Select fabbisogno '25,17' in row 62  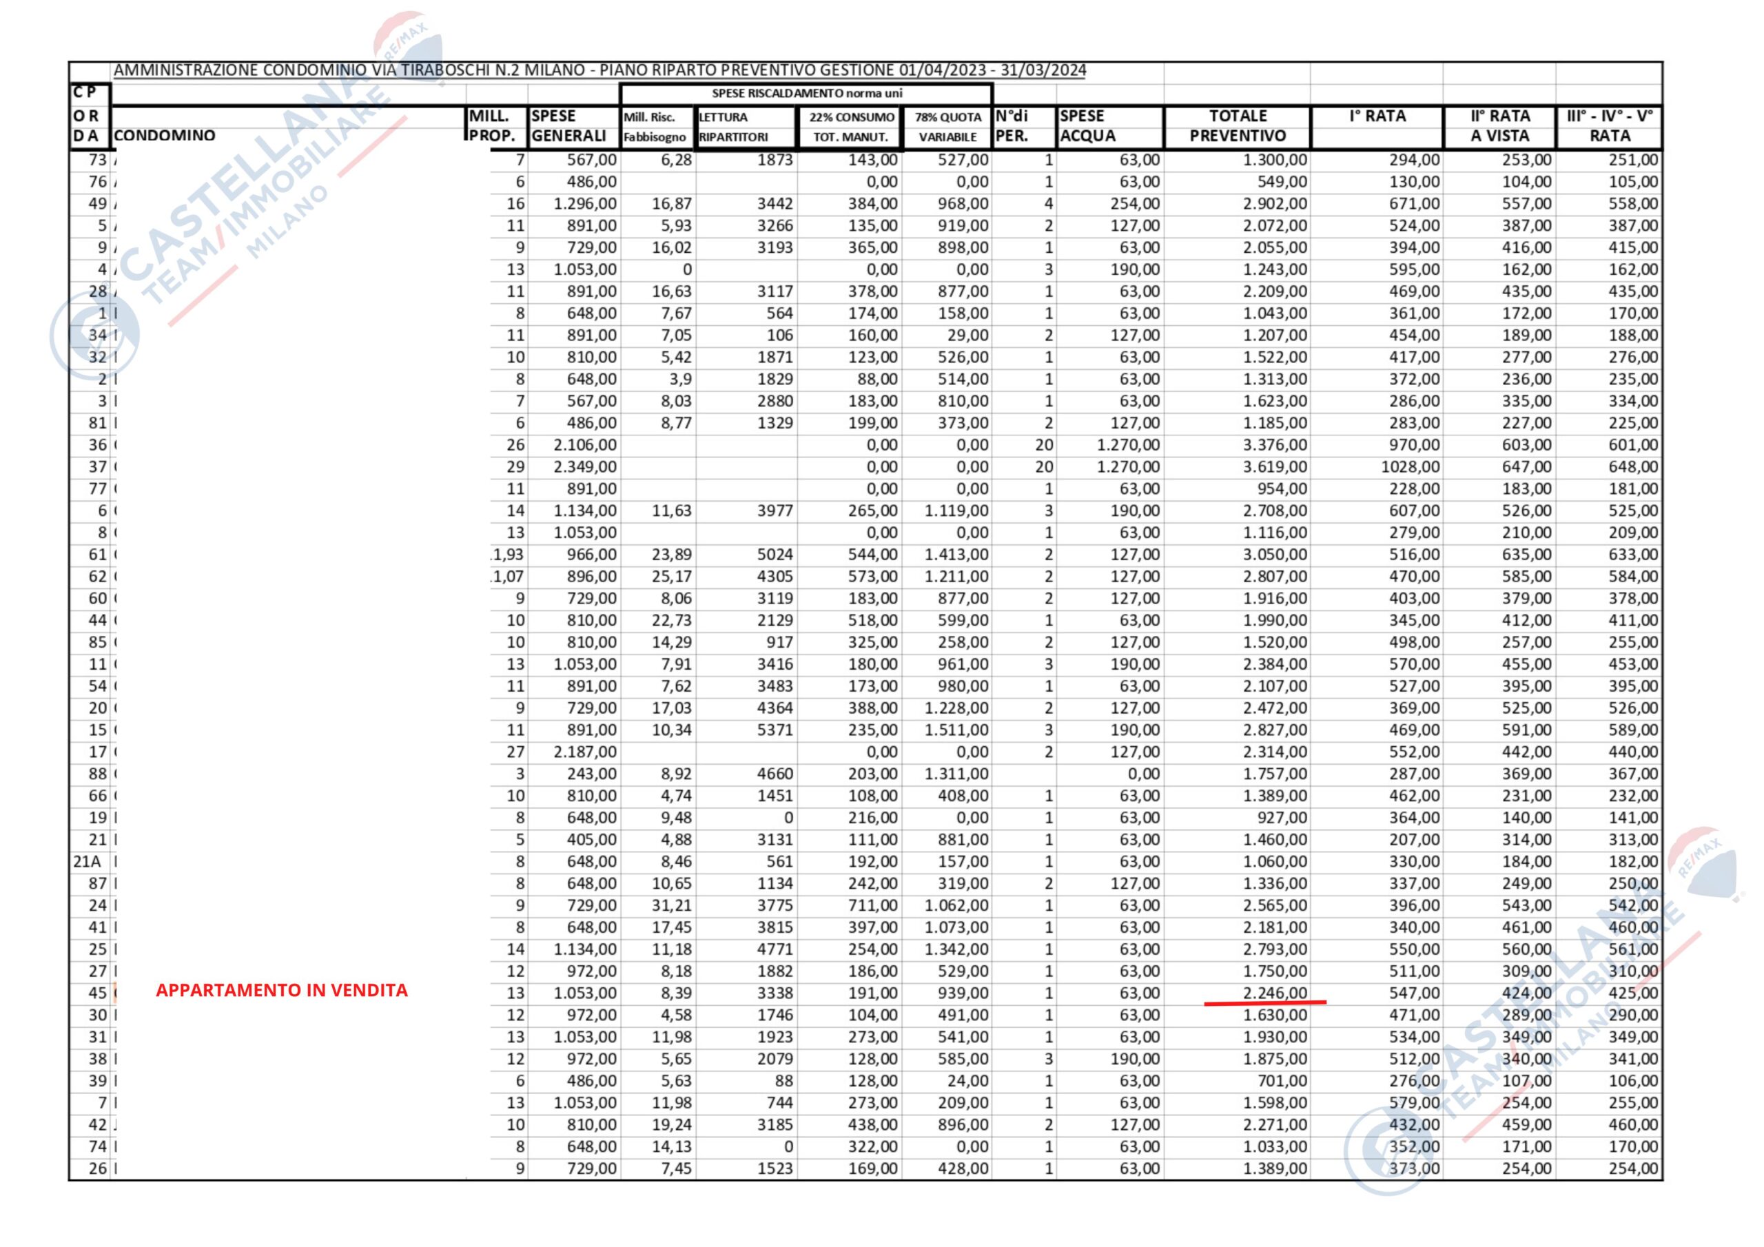[671, 576]
